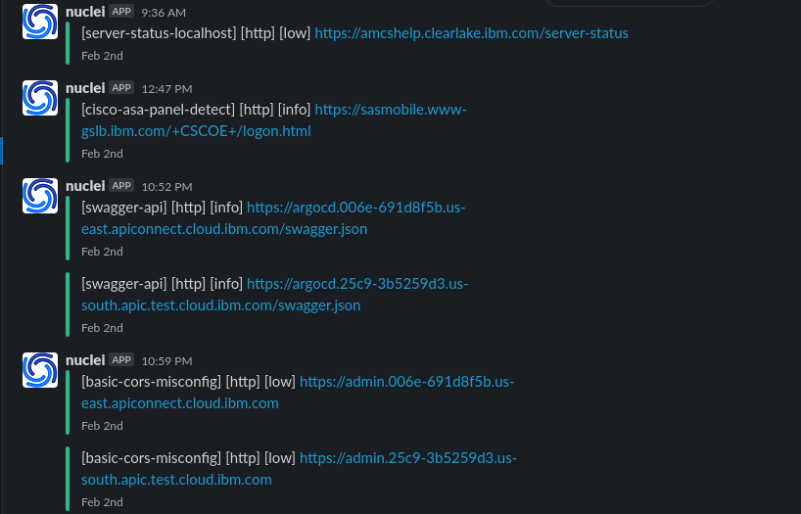
Task: Click nuclei avatar on the 9:36 AM message
Action: click(x=40, y=22)
